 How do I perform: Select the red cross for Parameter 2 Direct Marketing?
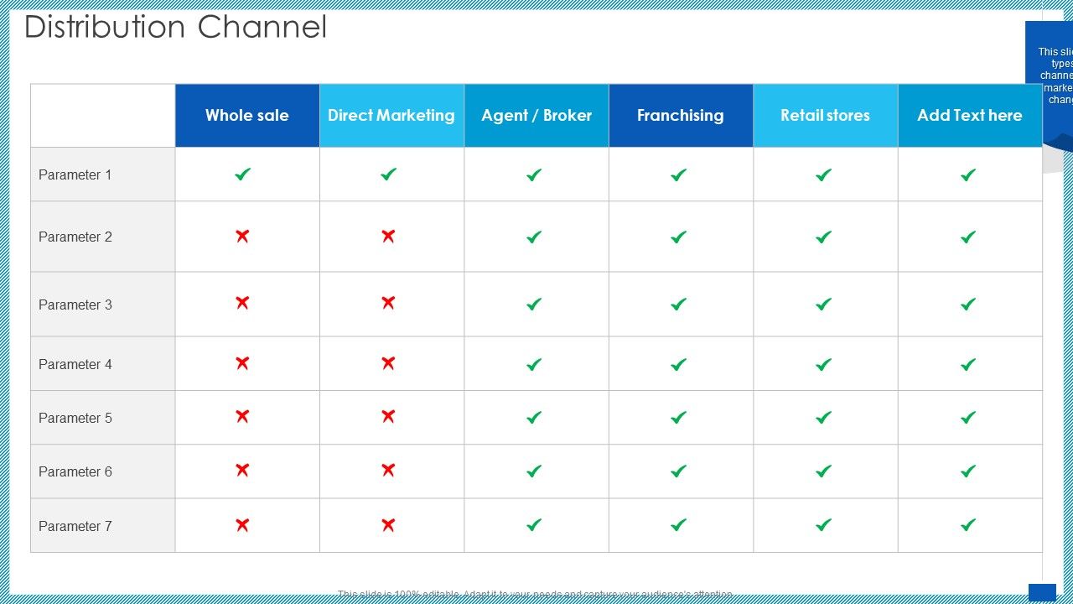[388, 237]
